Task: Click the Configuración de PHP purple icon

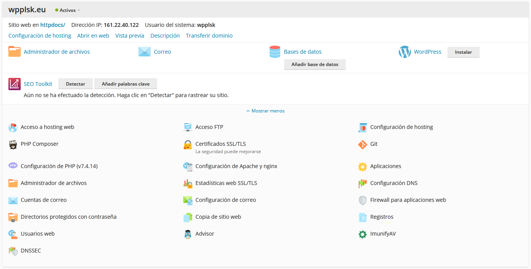Action: pyautogui.click(x=13, y=166)
